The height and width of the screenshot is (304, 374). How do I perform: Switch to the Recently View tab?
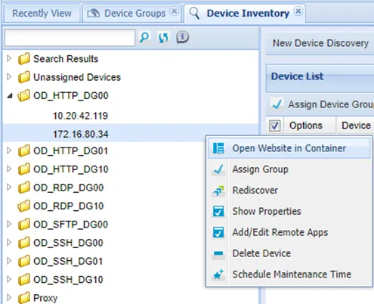coord(42,14)
